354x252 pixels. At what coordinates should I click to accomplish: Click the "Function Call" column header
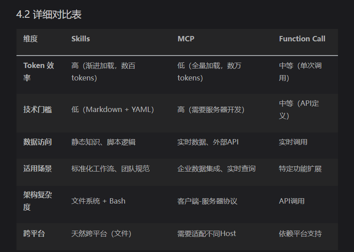[302, 39]
